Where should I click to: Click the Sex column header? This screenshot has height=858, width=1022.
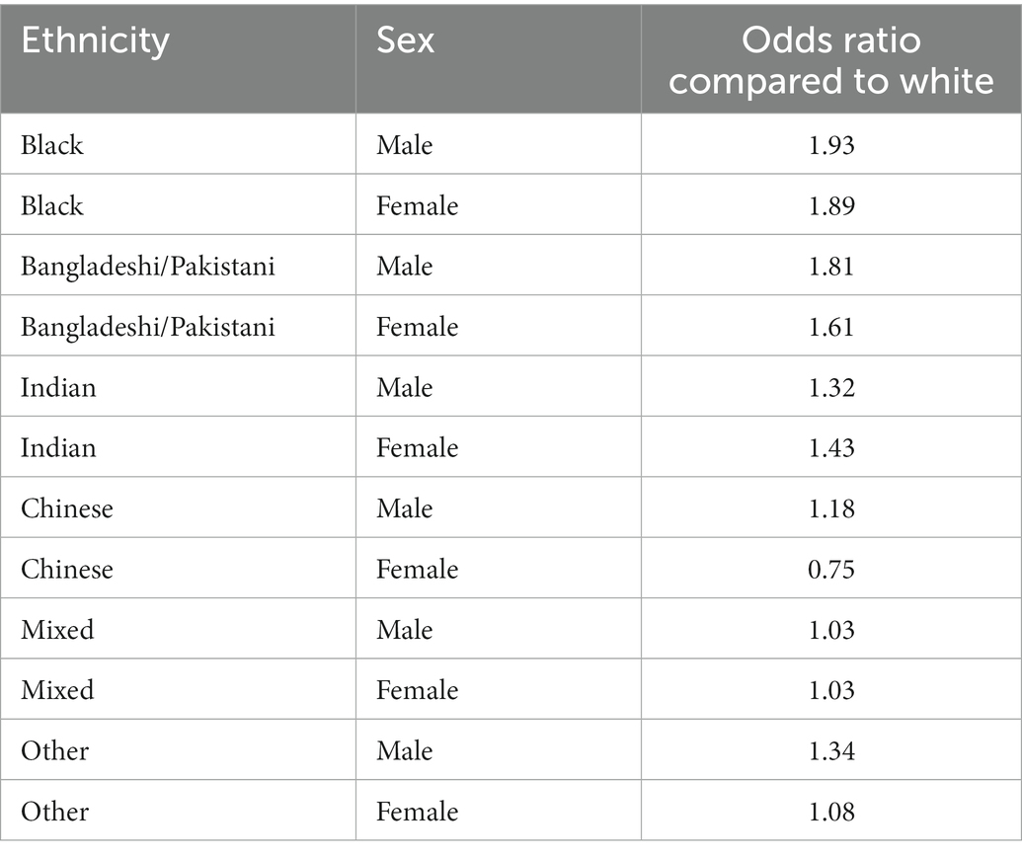pos(405,40)
